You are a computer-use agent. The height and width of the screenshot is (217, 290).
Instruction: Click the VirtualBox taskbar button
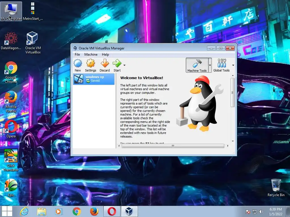coord(129,211)
